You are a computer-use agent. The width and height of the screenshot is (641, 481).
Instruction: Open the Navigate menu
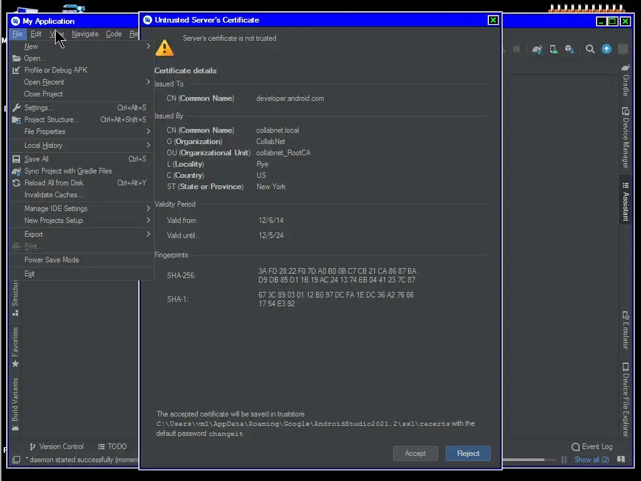[85, 34]
